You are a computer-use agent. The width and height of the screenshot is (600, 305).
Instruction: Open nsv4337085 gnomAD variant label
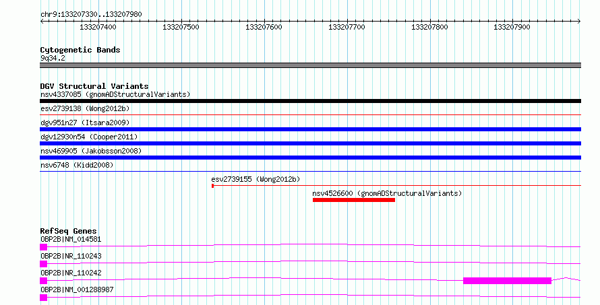(115, 94)
